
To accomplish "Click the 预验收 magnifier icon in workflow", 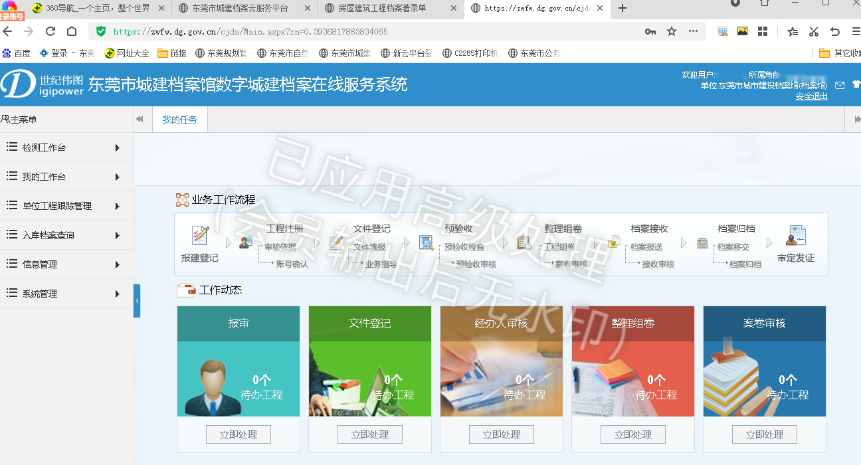I will click(426, 243).
